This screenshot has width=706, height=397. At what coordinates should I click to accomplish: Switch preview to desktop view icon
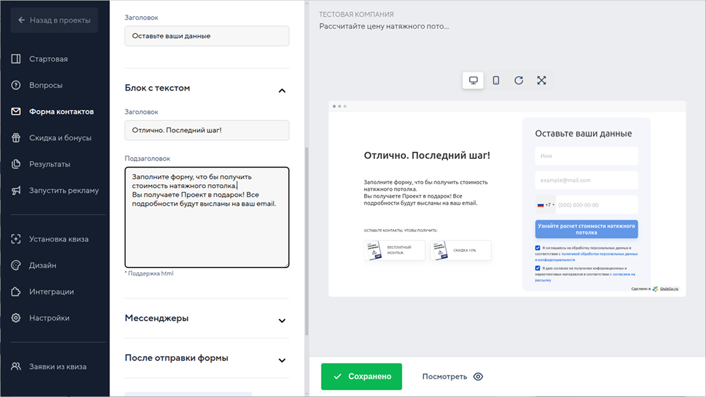point(473,81)
